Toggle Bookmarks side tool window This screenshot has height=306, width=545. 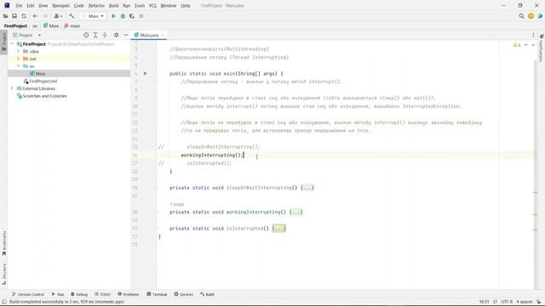point(3,243)
